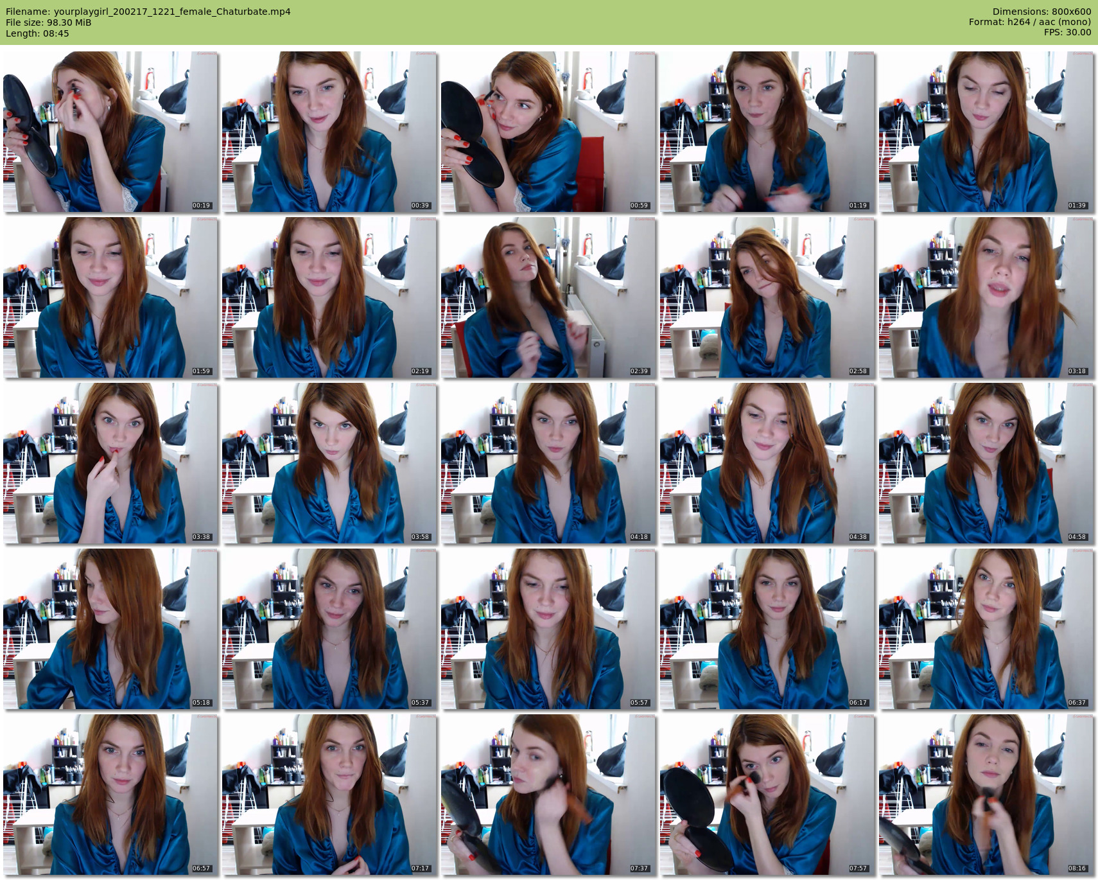Image resolution: width=1098 pixels, height=880 pixels.
Task: Open the thumbnail timestamped 02:39
Action: point(548,297)
